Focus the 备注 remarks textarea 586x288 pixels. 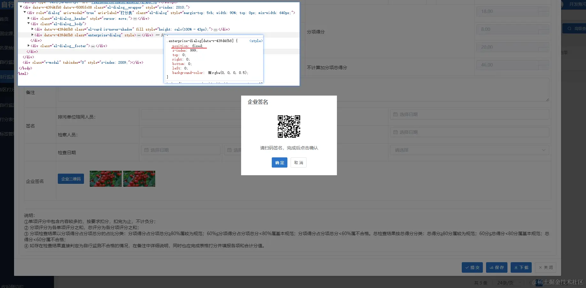coord(303,90)
